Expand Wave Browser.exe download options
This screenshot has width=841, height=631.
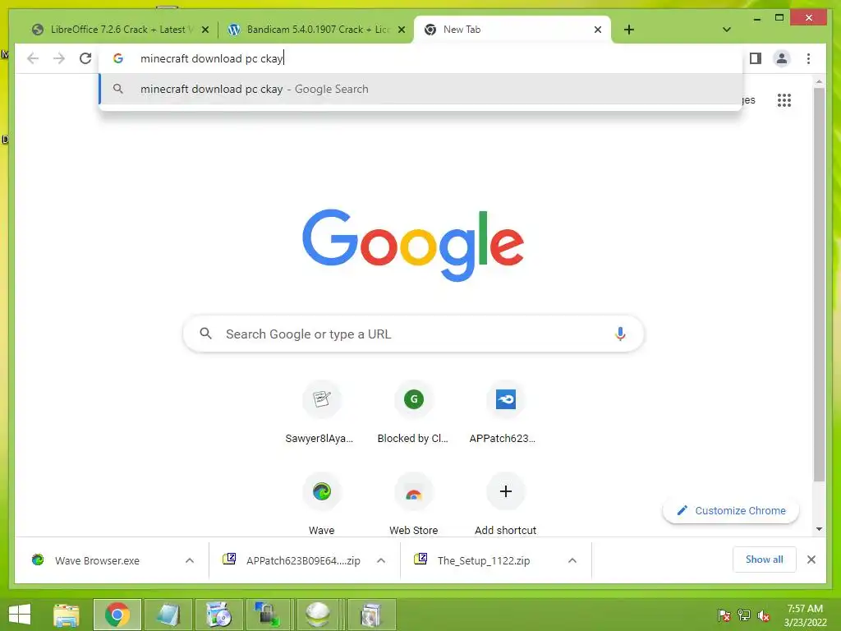pos(190,560)
